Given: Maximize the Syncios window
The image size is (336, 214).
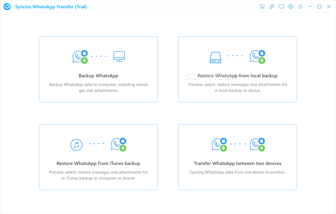Looking at the screenshot, I should pyautogui.click(x=319, y=7).
